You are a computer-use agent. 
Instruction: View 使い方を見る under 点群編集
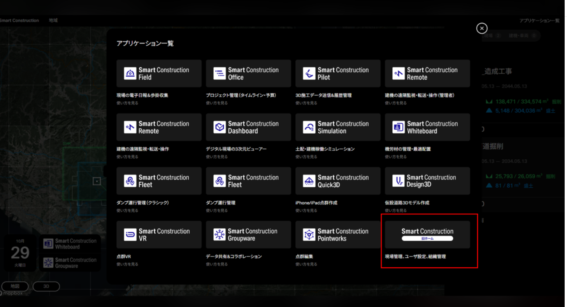pyautogui.click(x=306, y=264)
